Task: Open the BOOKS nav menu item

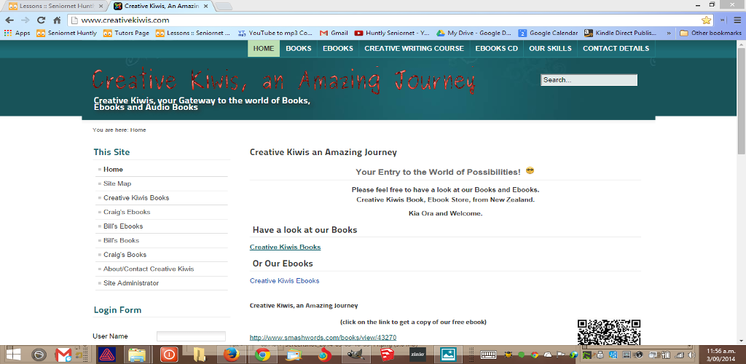Action: [x=298, y=49]
